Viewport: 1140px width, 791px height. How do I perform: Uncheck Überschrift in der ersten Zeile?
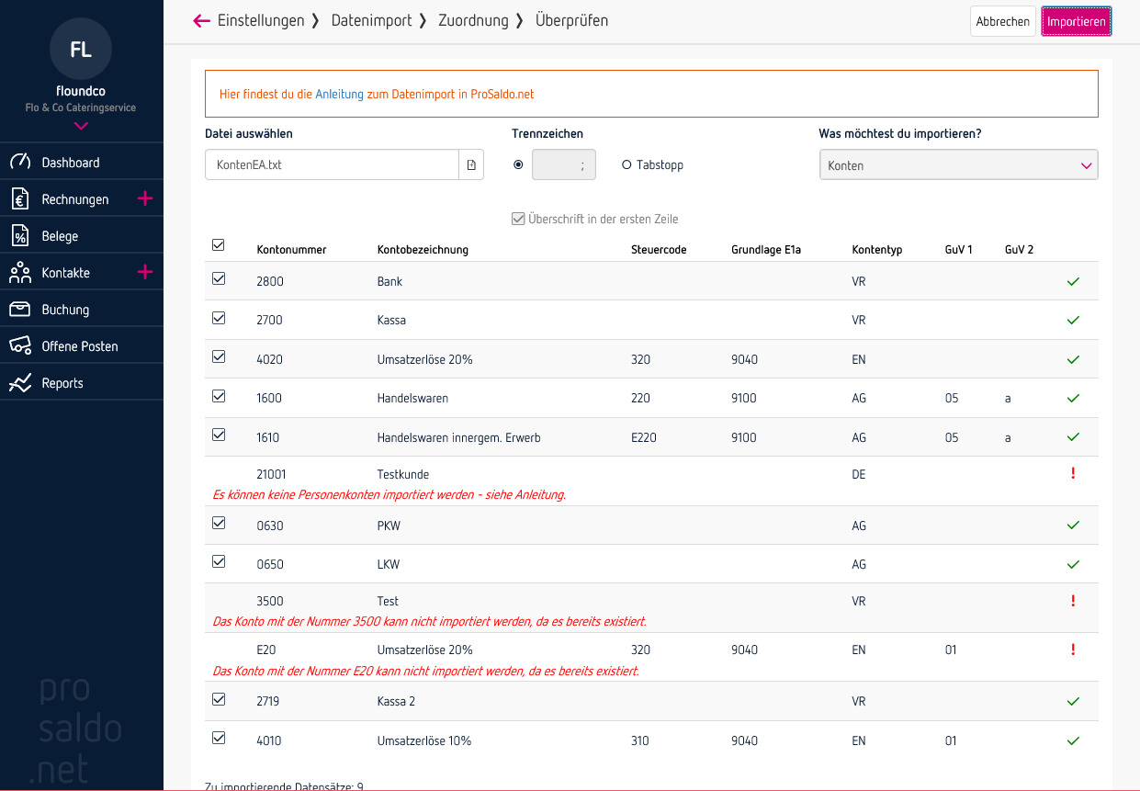519,218
